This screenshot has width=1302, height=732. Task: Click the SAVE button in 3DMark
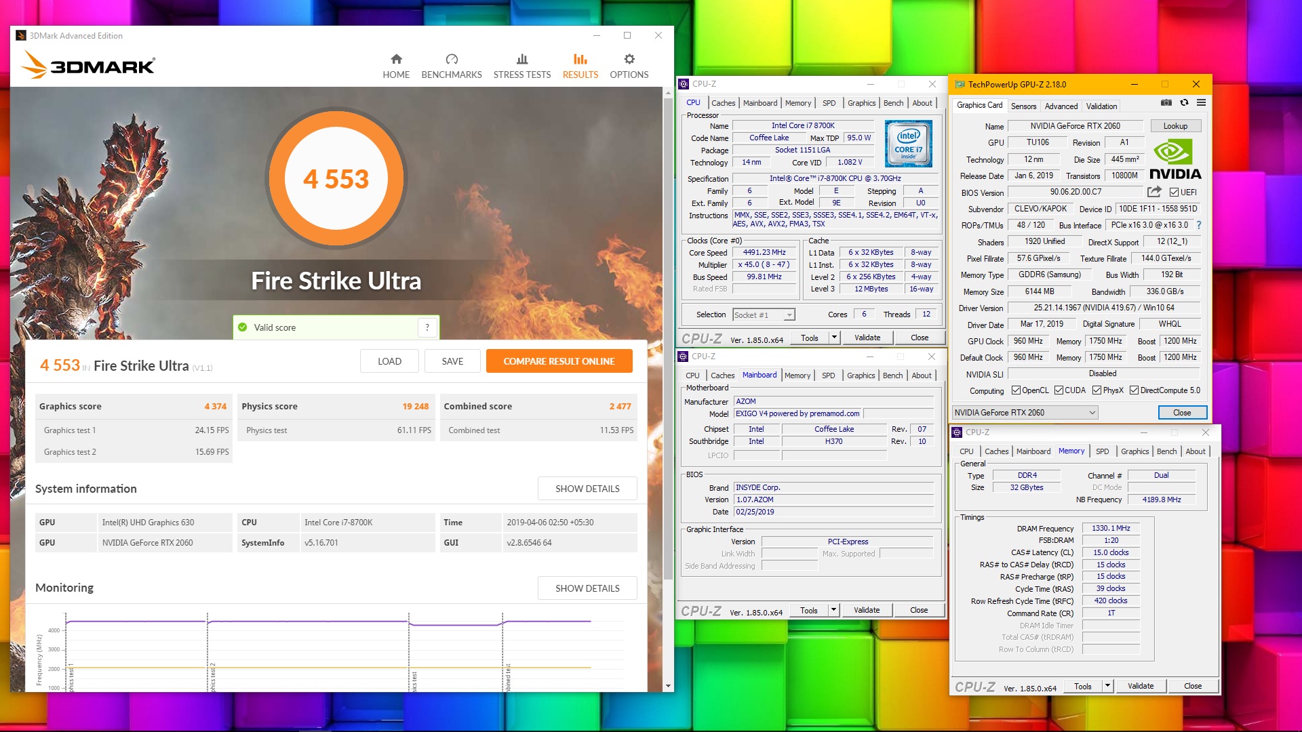click(452, 361)
